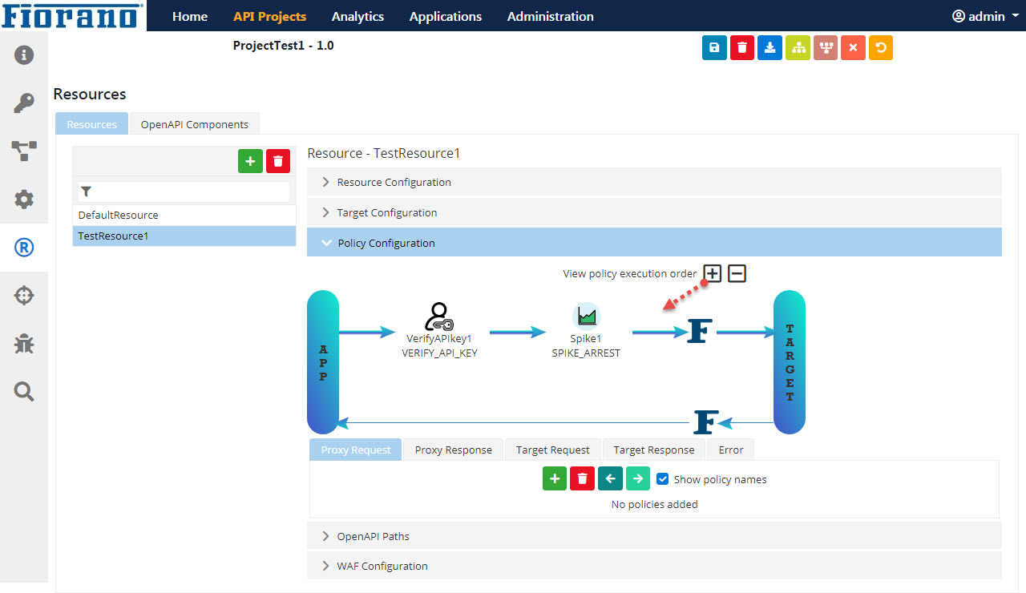The width and height of the screenshot is (1026, 593).
Task: Open the crosshair target icon in sidebar
Action: (x=24, y=296)
